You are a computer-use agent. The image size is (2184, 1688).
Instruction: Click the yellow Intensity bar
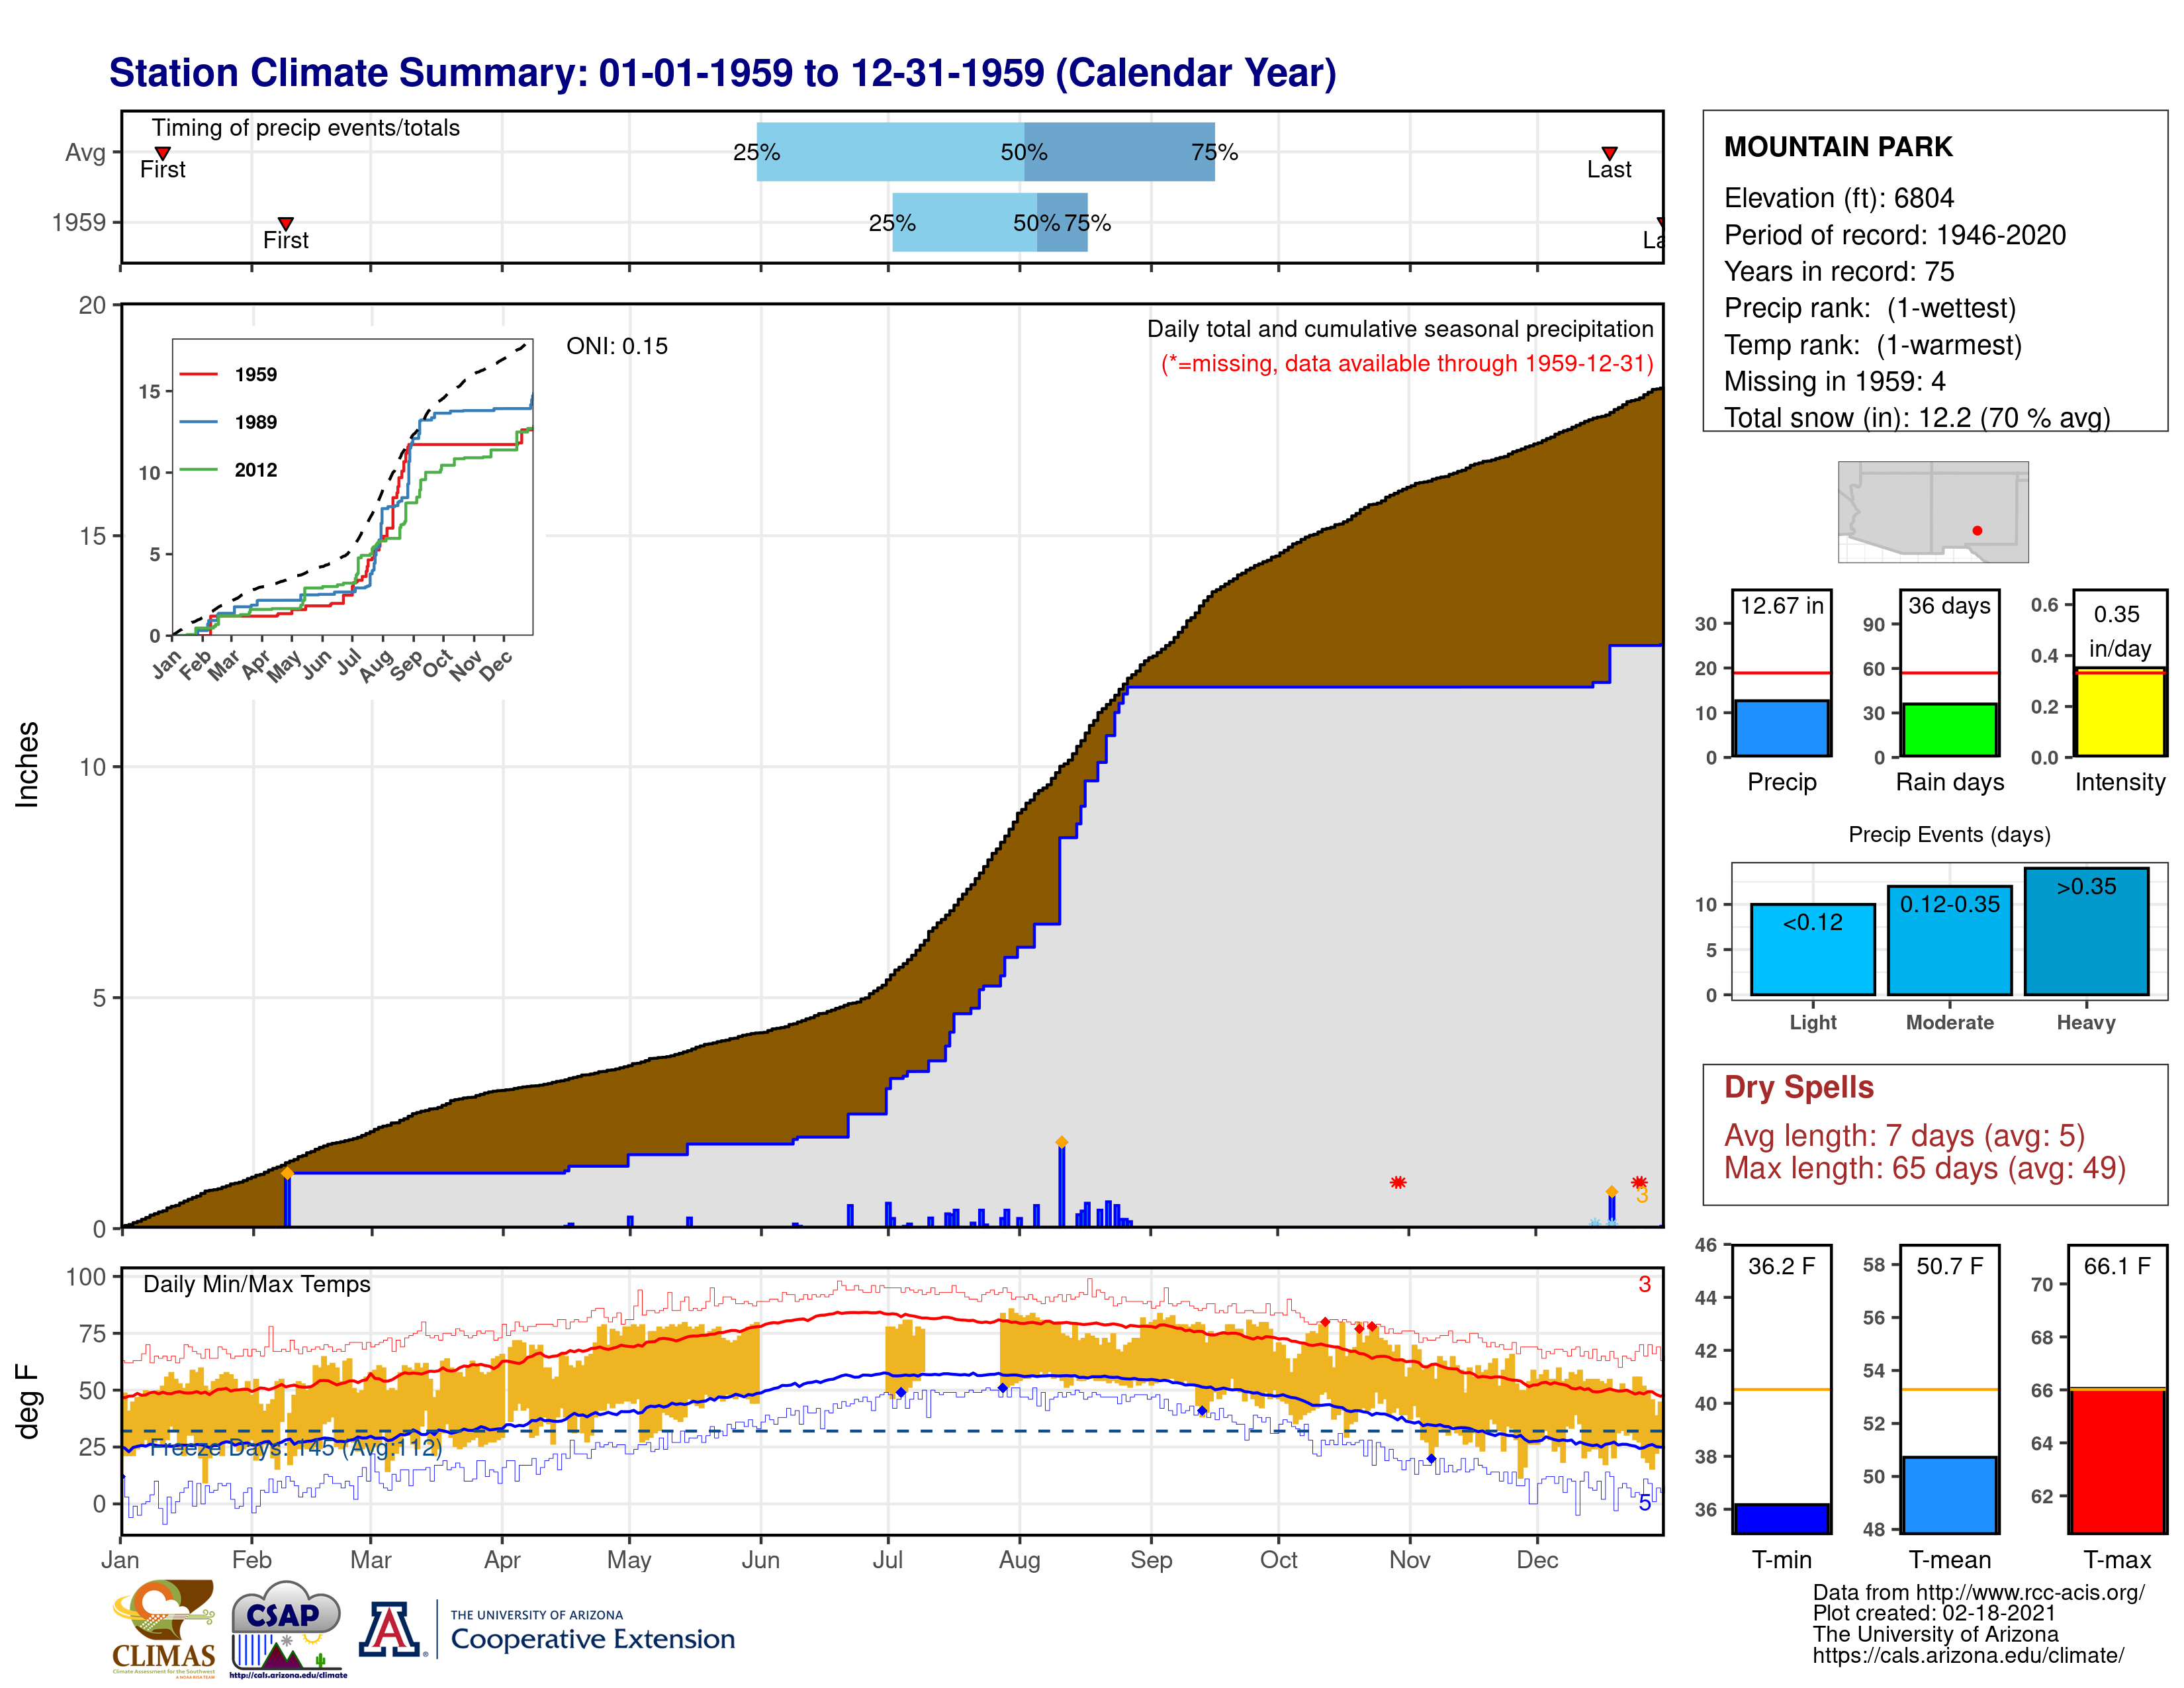2119,712
